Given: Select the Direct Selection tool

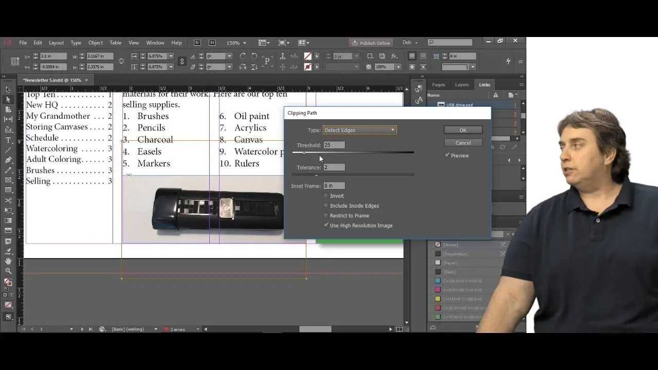Looking at the screenshot, I should 8,100.
